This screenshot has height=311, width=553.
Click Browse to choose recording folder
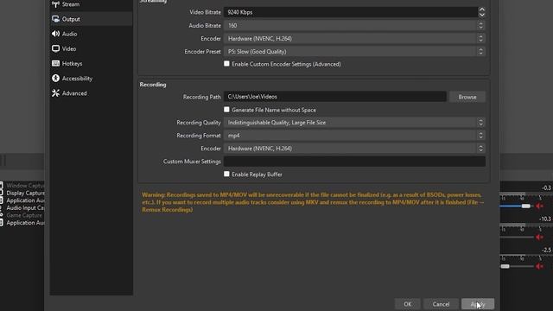(467, 97)
